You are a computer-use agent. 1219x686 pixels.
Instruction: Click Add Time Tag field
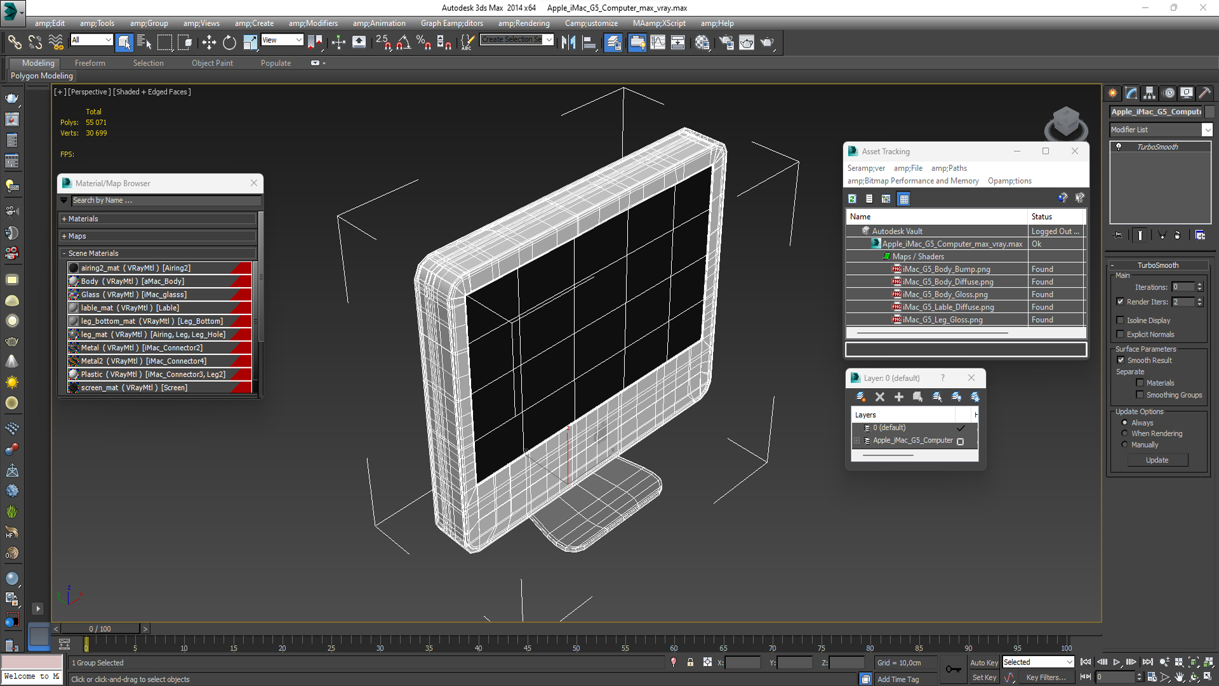(898, 679)
